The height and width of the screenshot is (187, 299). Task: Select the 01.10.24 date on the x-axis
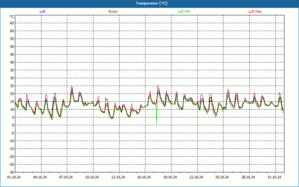click(x=14, y=177)
